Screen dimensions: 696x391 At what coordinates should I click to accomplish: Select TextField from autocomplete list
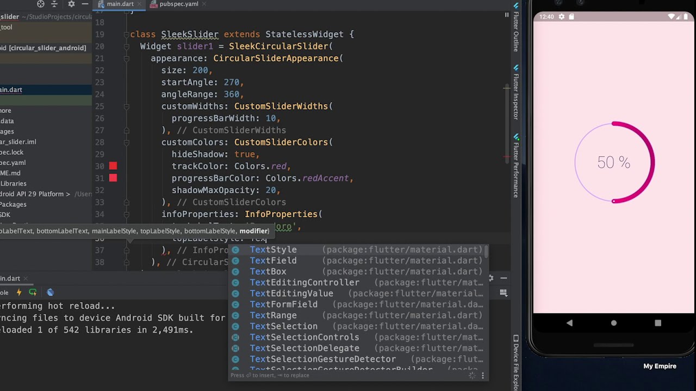358,261
